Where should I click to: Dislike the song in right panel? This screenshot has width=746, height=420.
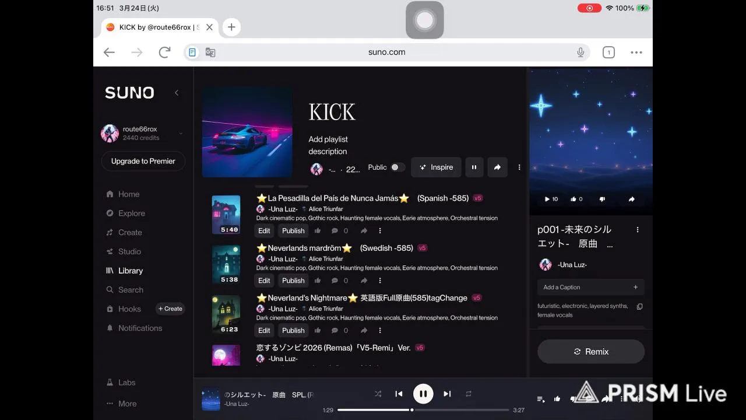tap(602, 199)
